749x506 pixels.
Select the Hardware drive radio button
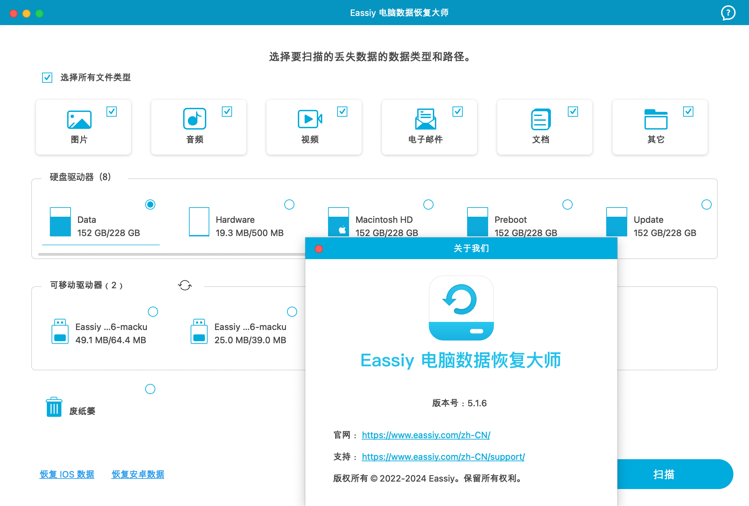(289, 205)
